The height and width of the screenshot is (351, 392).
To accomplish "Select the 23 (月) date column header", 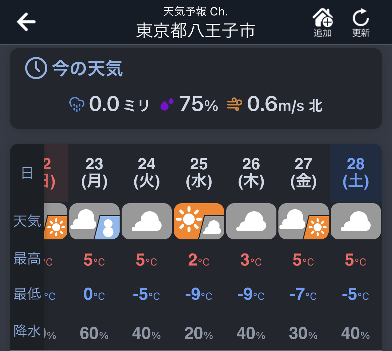I will click(94, 173).
